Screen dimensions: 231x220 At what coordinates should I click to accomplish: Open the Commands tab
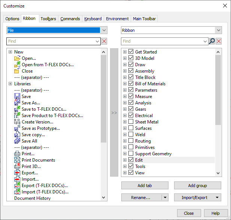70,19
